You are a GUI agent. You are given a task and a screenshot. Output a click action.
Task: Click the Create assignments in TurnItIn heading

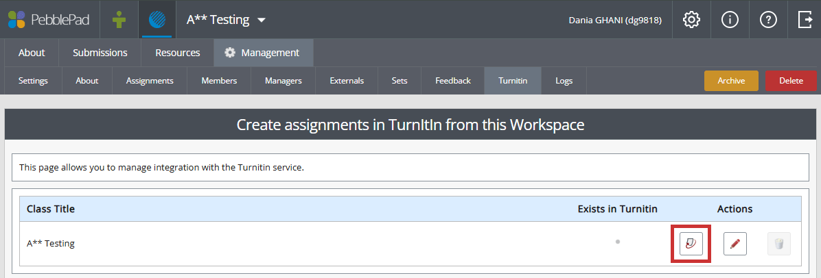410,125
